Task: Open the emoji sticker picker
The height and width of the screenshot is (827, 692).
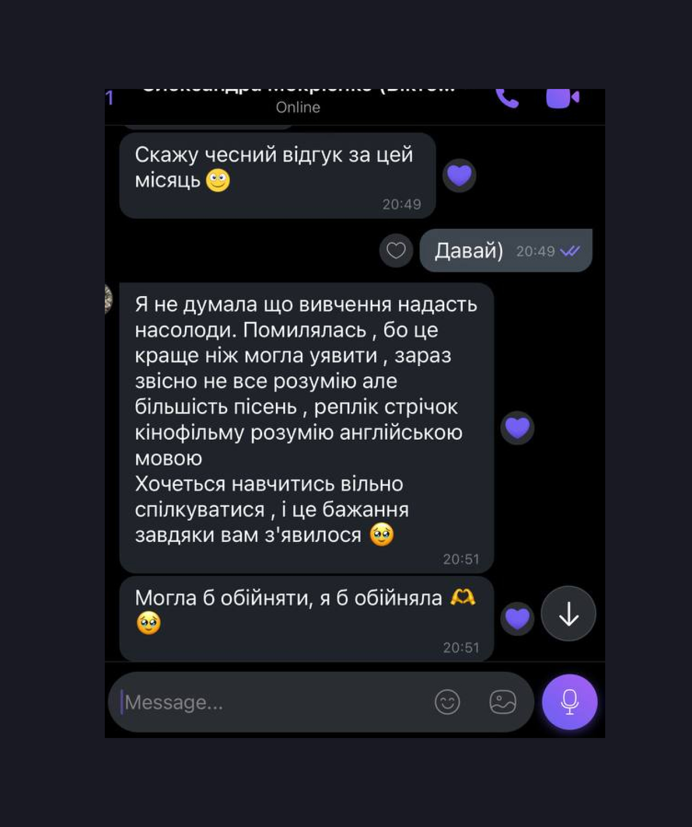Action: pos(447,702)
